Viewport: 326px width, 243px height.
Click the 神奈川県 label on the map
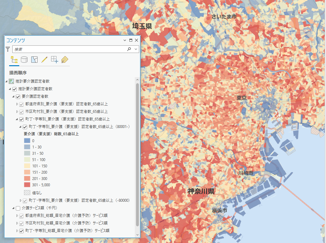[x=201, y=191]
